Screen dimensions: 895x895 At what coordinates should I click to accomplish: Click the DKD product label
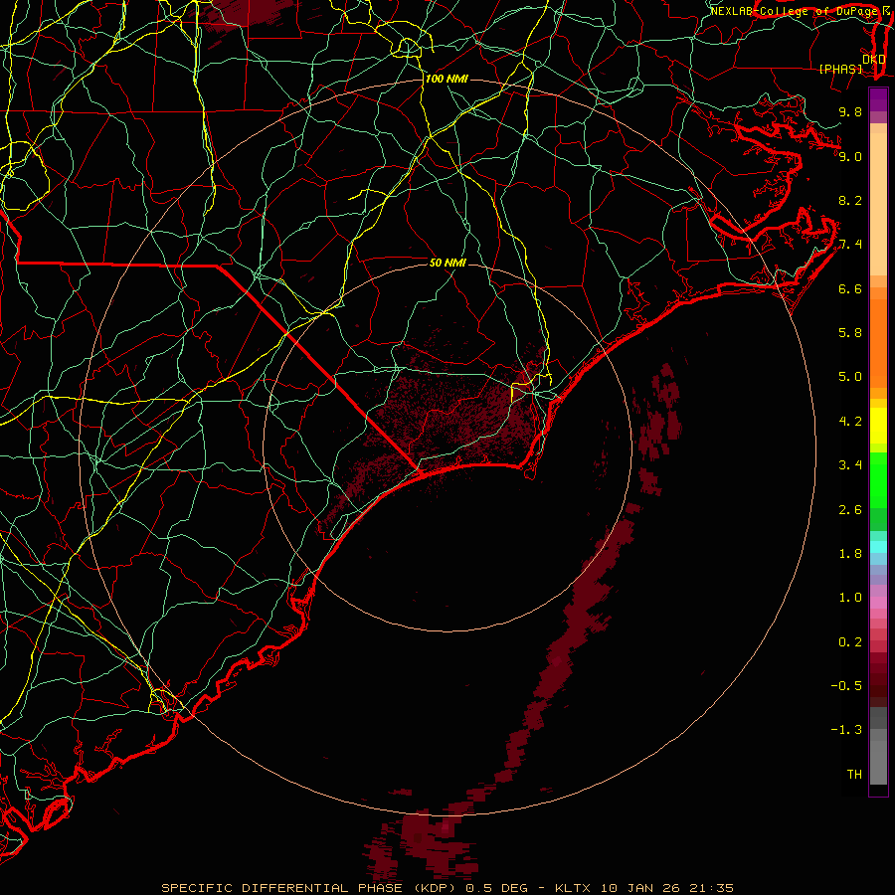[x=874, y=59]
